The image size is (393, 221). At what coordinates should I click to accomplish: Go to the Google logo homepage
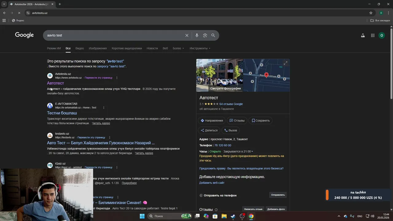pyautogui.click(x=24, y=35)
